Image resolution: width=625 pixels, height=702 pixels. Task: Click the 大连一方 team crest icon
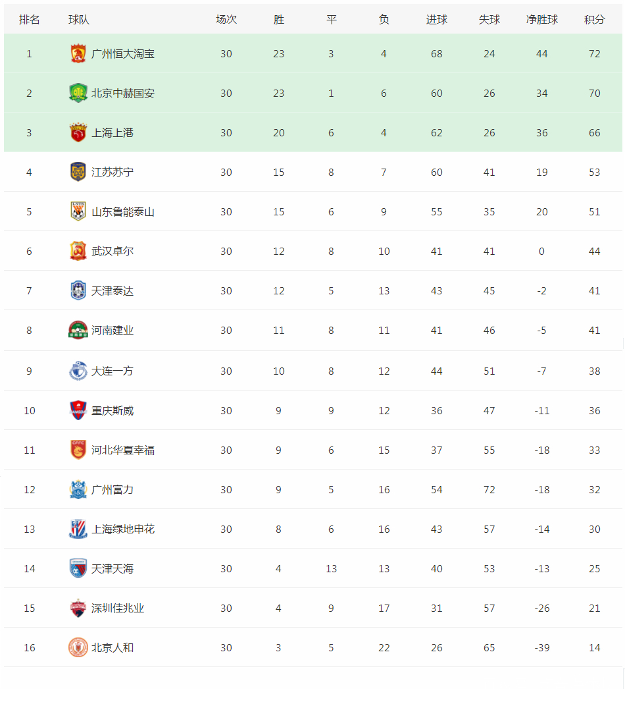pos(78,371)
